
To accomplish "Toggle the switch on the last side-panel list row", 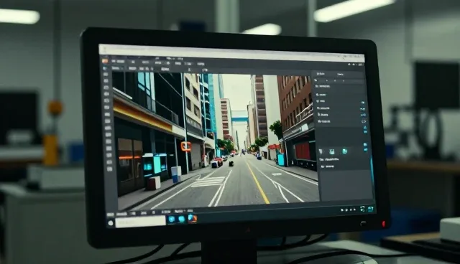I will [364, 121].
